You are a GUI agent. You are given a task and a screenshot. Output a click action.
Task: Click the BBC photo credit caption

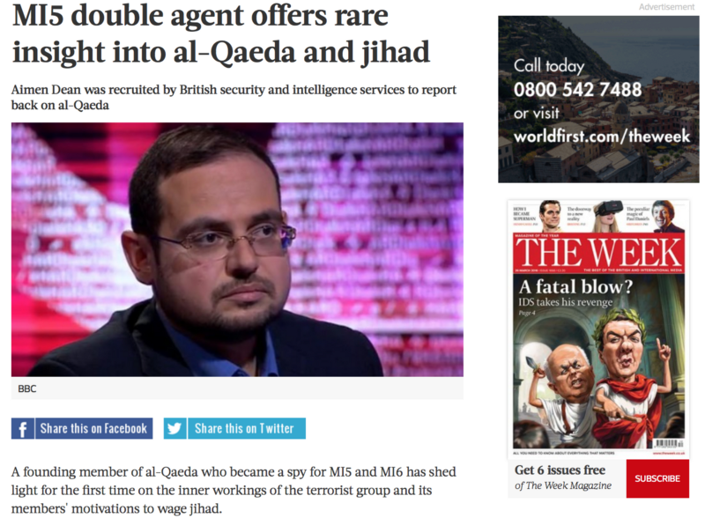click(27, 389)
